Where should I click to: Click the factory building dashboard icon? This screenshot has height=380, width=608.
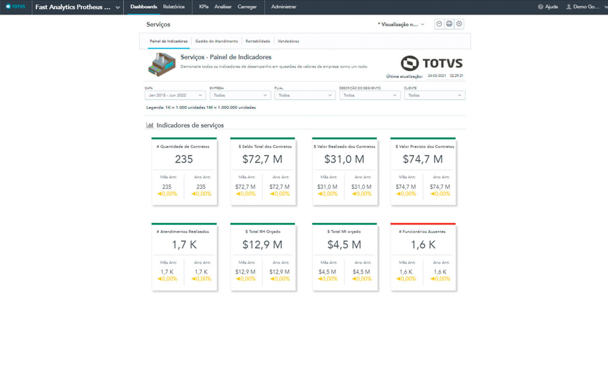[x=162, y=64]
